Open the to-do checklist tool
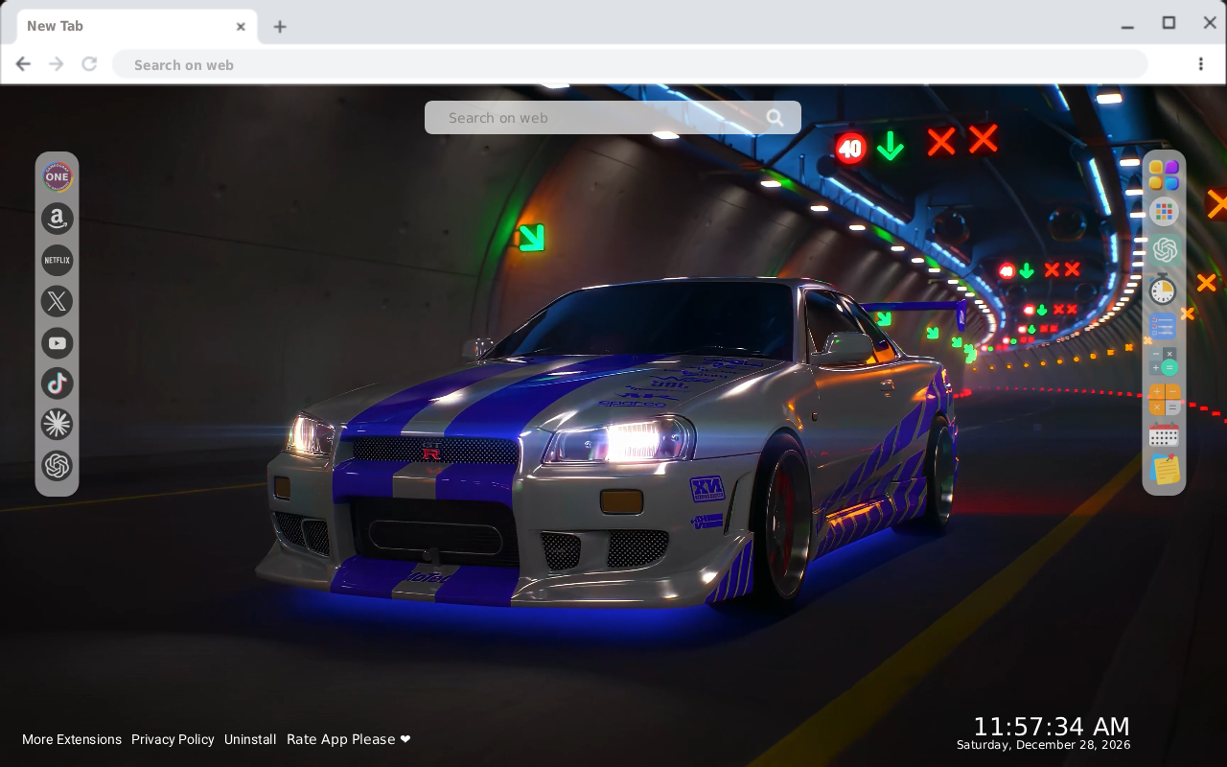This screenshot has width=1227, height=767. pos(1164,326)
